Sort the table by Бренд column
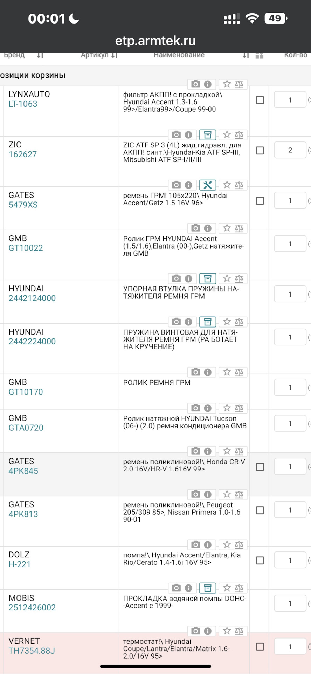311x674 pixels. coord(40,55)
